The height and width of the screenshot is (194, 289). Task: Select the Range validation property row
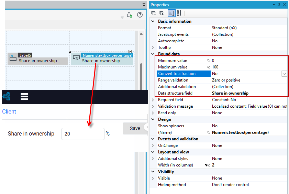[x=222, y=80]
